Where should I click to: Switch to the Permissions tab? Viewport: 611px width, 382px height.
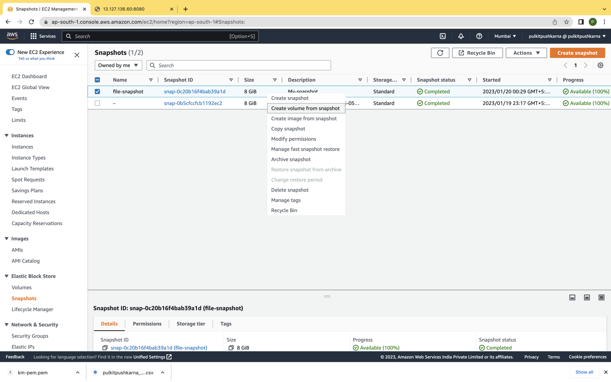(x=147, y=324)
